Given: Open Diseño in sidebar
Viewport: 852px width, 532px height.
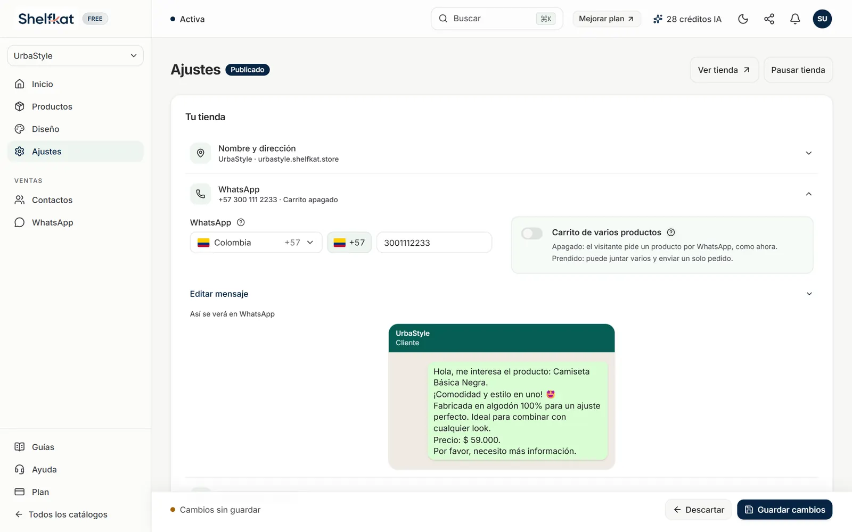Looking at the screenshot, I should pyautogui.click(x=75, y=129).
